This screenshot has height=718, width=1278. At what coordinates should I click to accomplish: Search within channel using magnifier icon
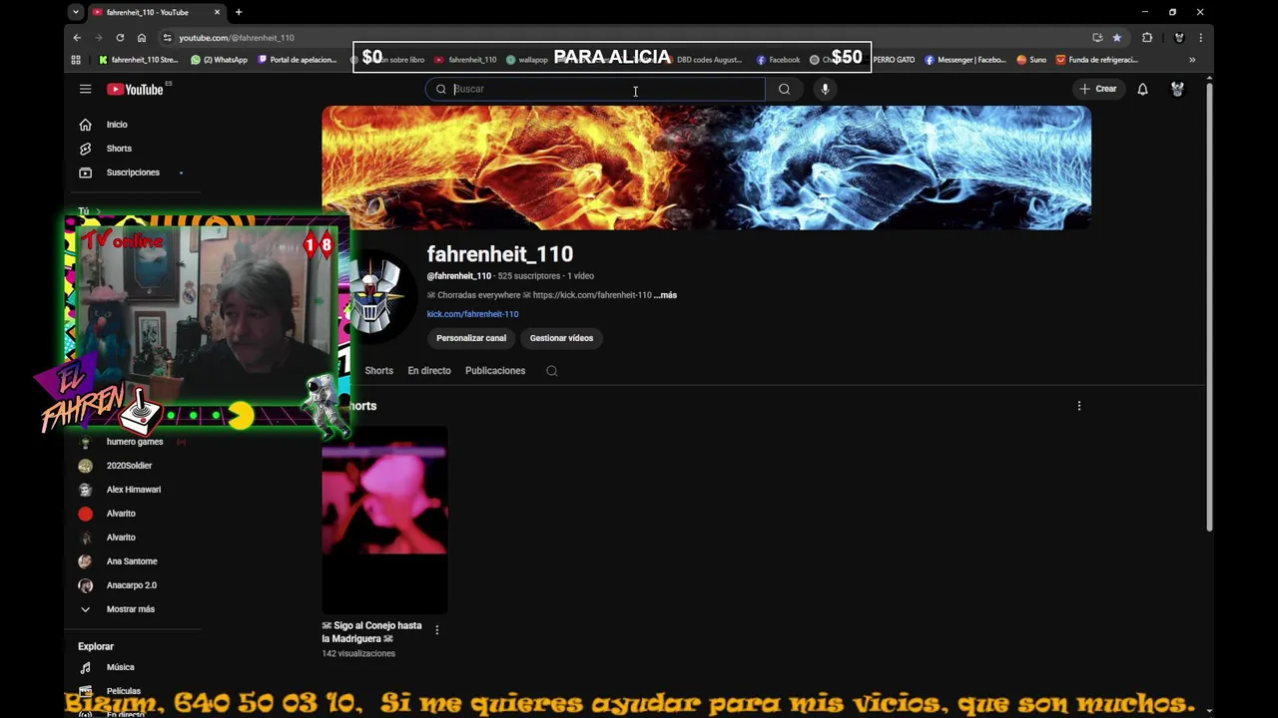click(551, 371)
